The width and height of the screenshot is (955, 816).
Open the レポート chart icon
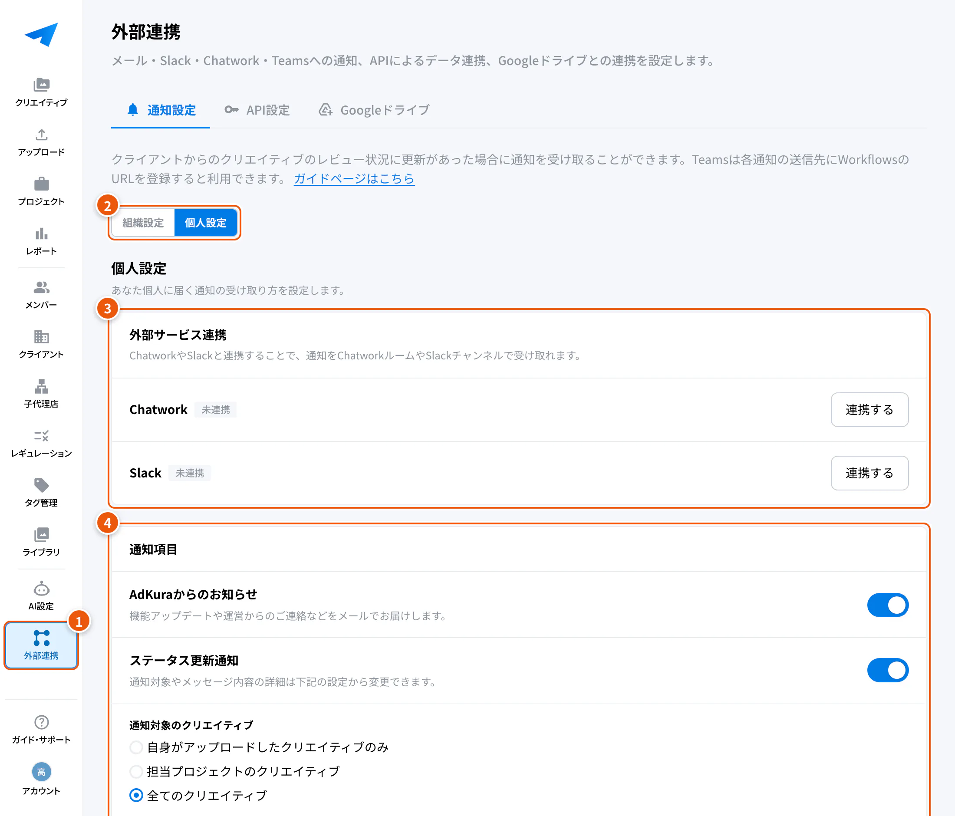pyautogui.click(x=42, y=234)
